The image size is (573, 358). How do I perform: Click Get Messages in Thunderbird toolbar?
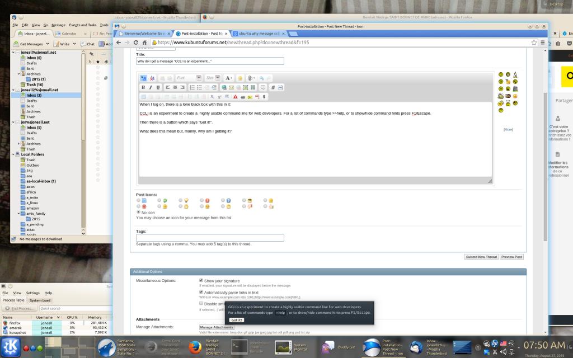31,44
